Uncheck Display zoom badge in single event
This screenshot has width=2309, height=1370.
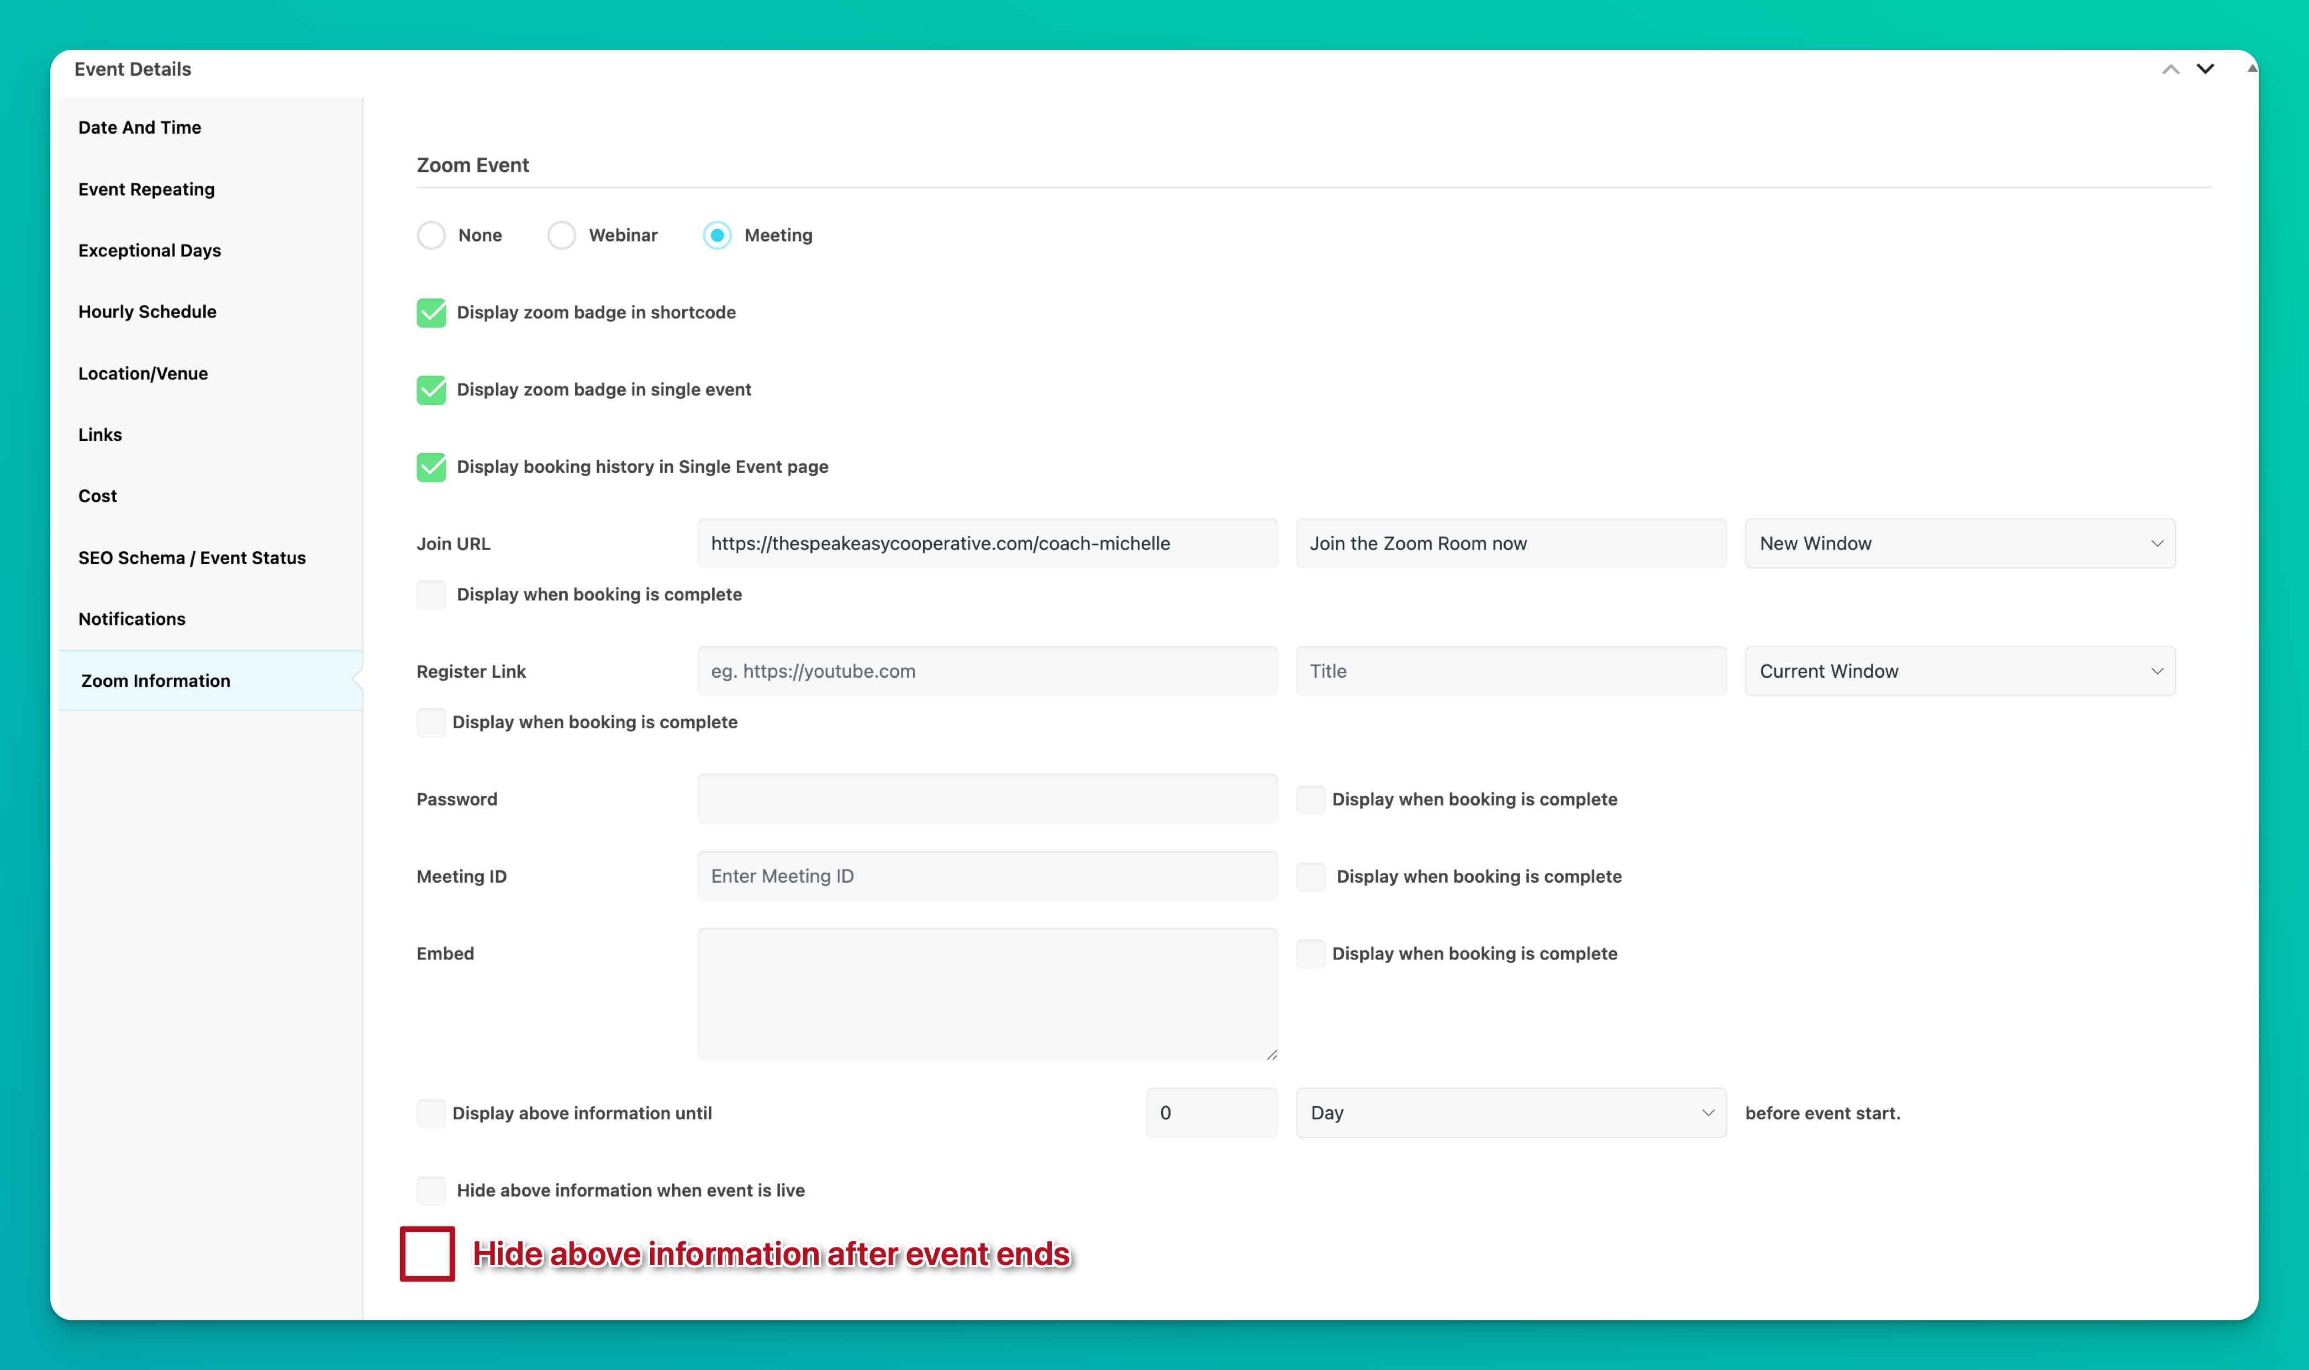pyautogui.click(x=431, y=389)
